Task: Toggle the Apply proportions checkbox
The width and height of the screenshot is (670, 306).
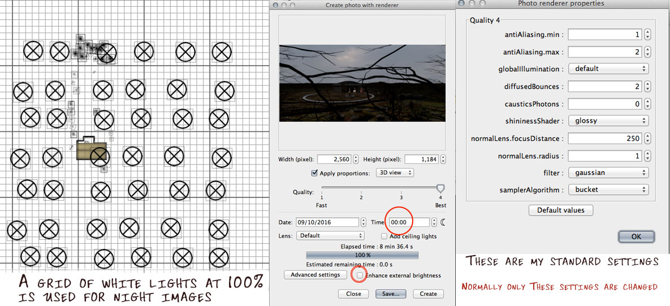Action: point(315,173)
